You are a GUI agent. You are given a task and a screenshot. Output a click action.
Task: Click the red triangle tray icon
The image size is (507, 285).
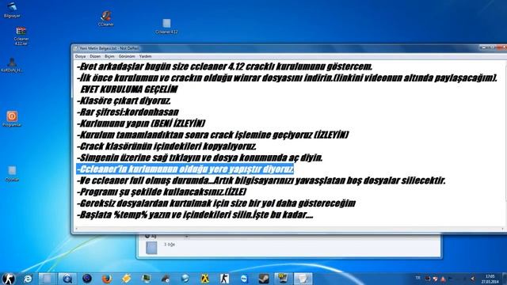(x=443, y=279)
